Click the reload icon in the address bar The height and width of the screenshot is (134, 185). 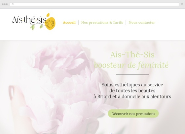pos(13,4)
